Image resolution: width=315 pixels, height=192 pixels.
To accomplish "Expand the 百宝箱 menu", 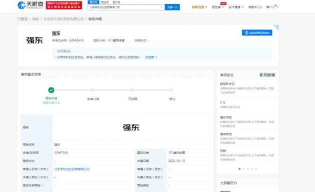I will (217, 7).
